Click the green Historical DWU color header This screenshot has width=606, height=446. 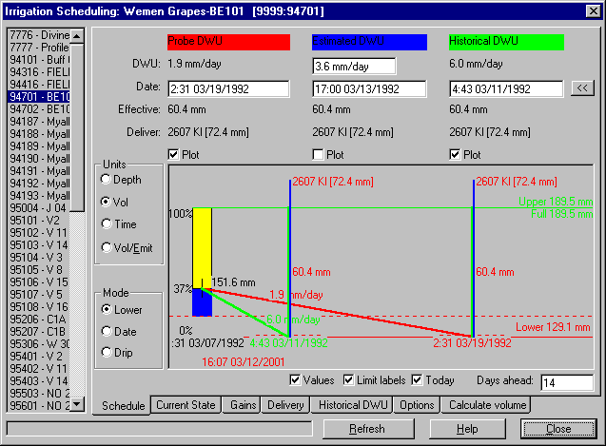(506, 42)
